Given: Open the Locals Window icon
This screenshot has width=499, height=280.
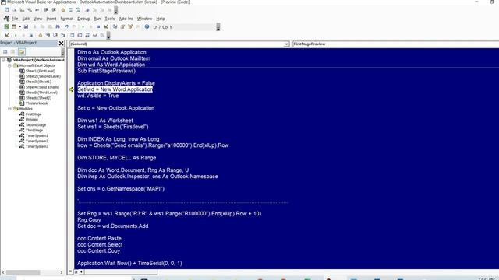Looking at the screenshot, I should tap(73, 35).
